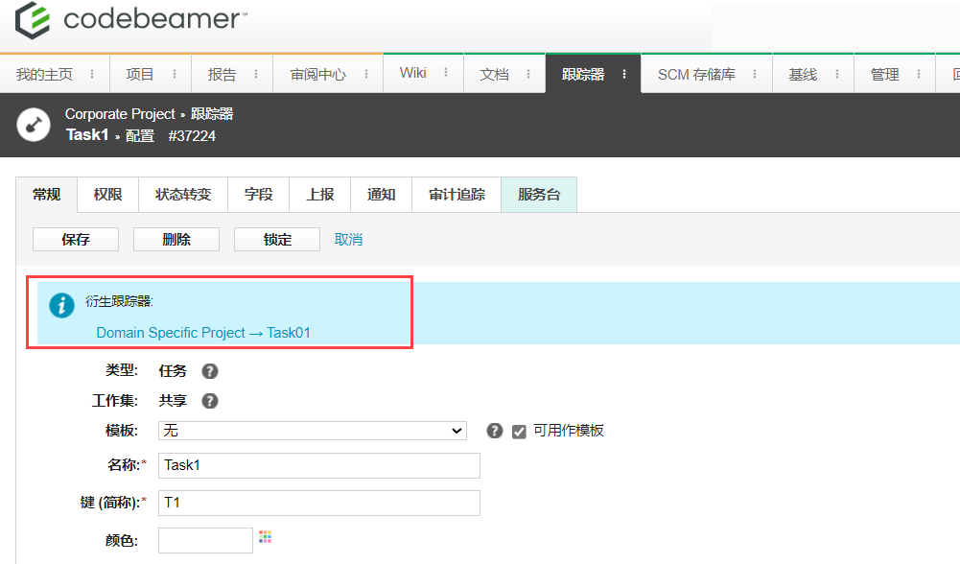Open 项目 menu dots
960x564 pixels.
[175, 74]
